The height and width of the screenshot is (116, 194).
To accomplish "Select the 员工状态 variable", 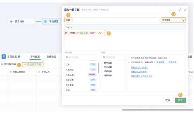I will [x=81, y=80].
